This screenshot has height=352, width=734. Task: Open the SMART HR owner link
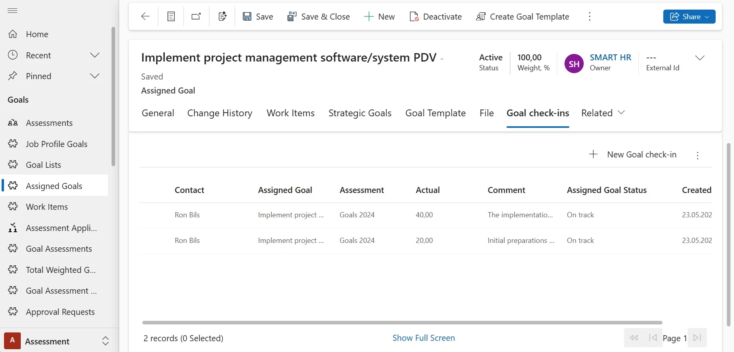pyautogui.click(x=610, y=58)
